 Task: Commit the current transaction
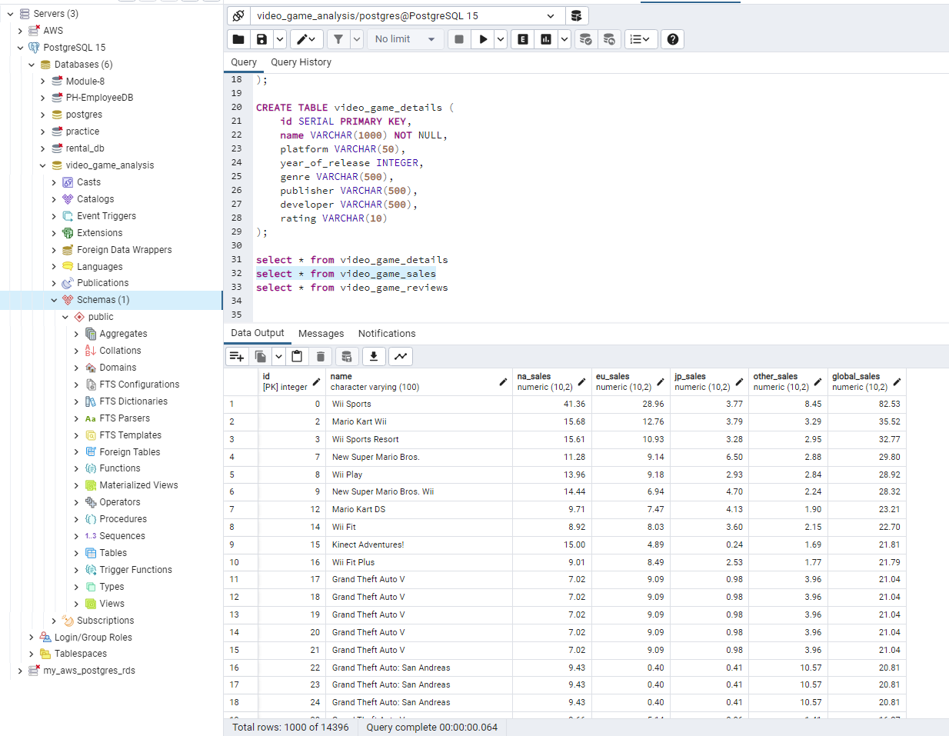point(587,38)
